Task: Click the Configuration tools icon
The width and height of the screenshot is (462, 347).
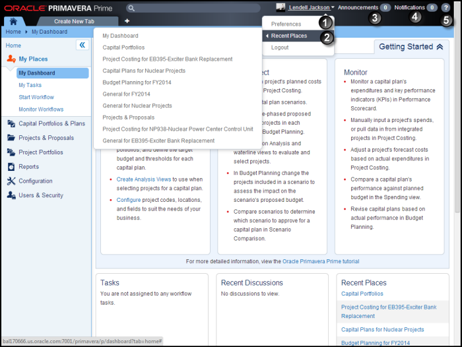Action: pyautogui.click(x=11, y=181)
